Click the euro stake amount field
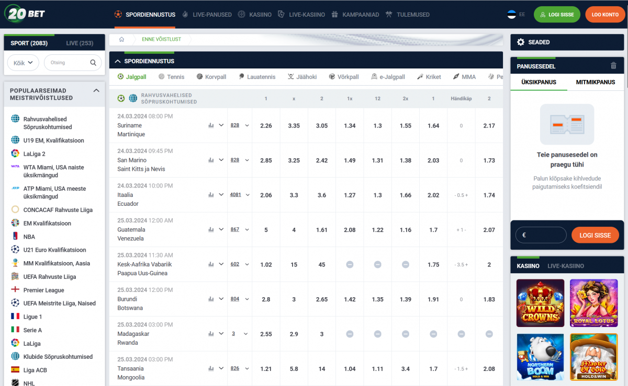The height and width of the screenshot is (386, 628). pyautogui.click(x=541, y=235)
